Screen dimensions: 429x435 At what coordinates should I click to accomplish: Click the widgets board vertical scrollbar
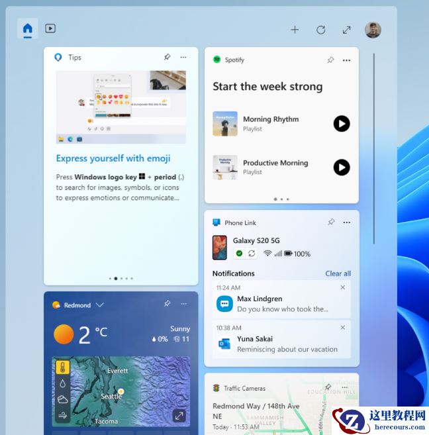coord(374,148)
